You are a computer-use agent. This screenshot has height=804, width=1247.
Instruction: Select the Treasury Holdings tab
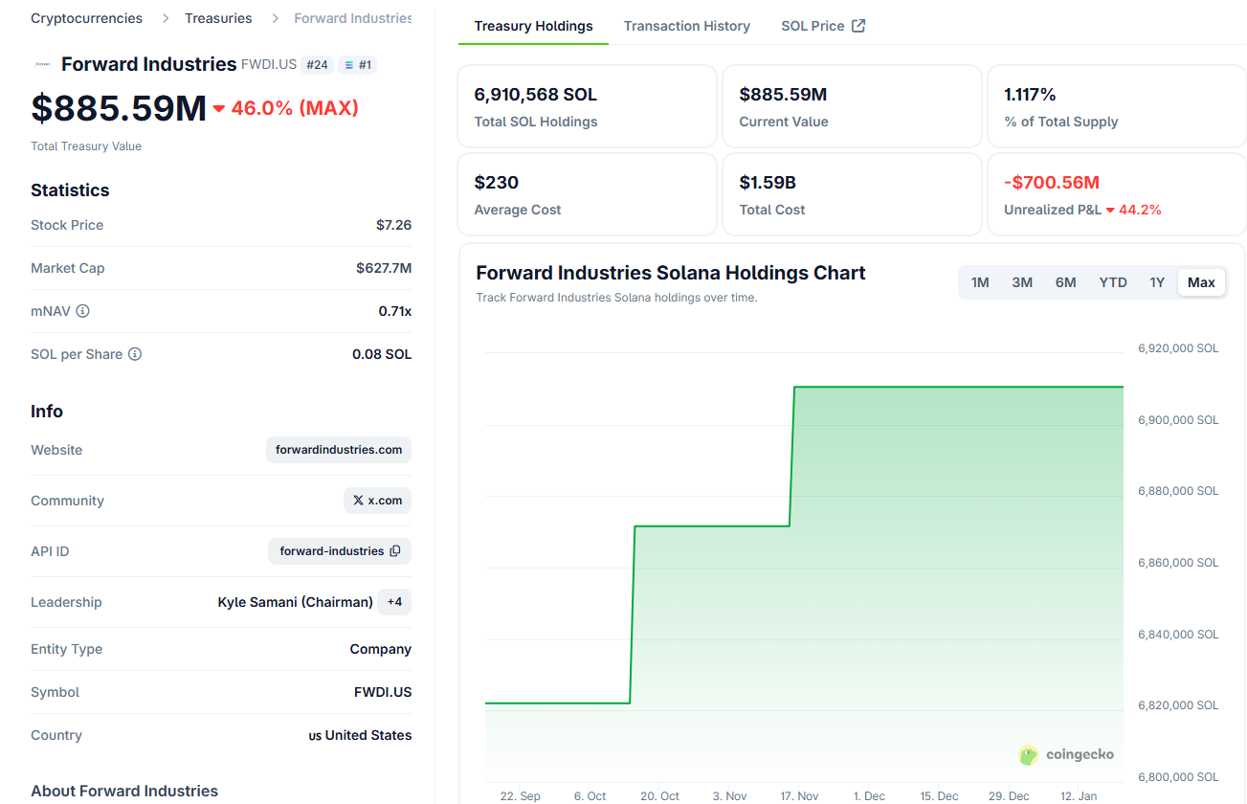[532, 26]
